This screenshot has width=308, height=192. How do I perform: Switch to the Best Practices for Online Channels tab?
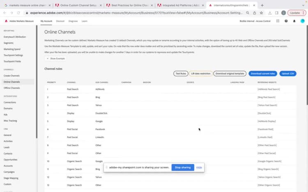click(x=130, y=5)
